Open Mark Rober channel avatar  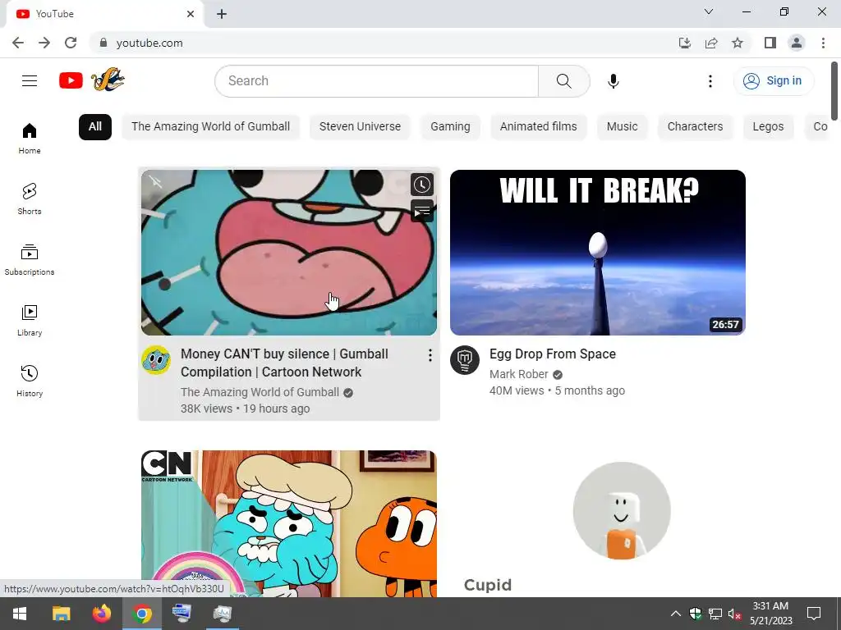point(465,360)
